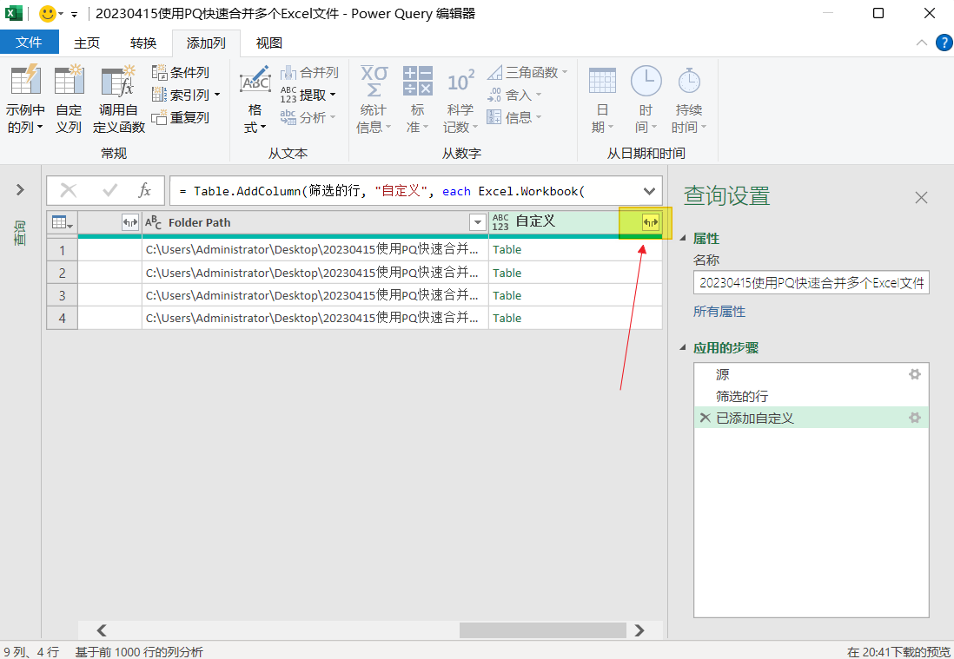The image size is (954, 659).
Task: Open Quick Access Toolbar customize dropdown
Action: [74, 14]
